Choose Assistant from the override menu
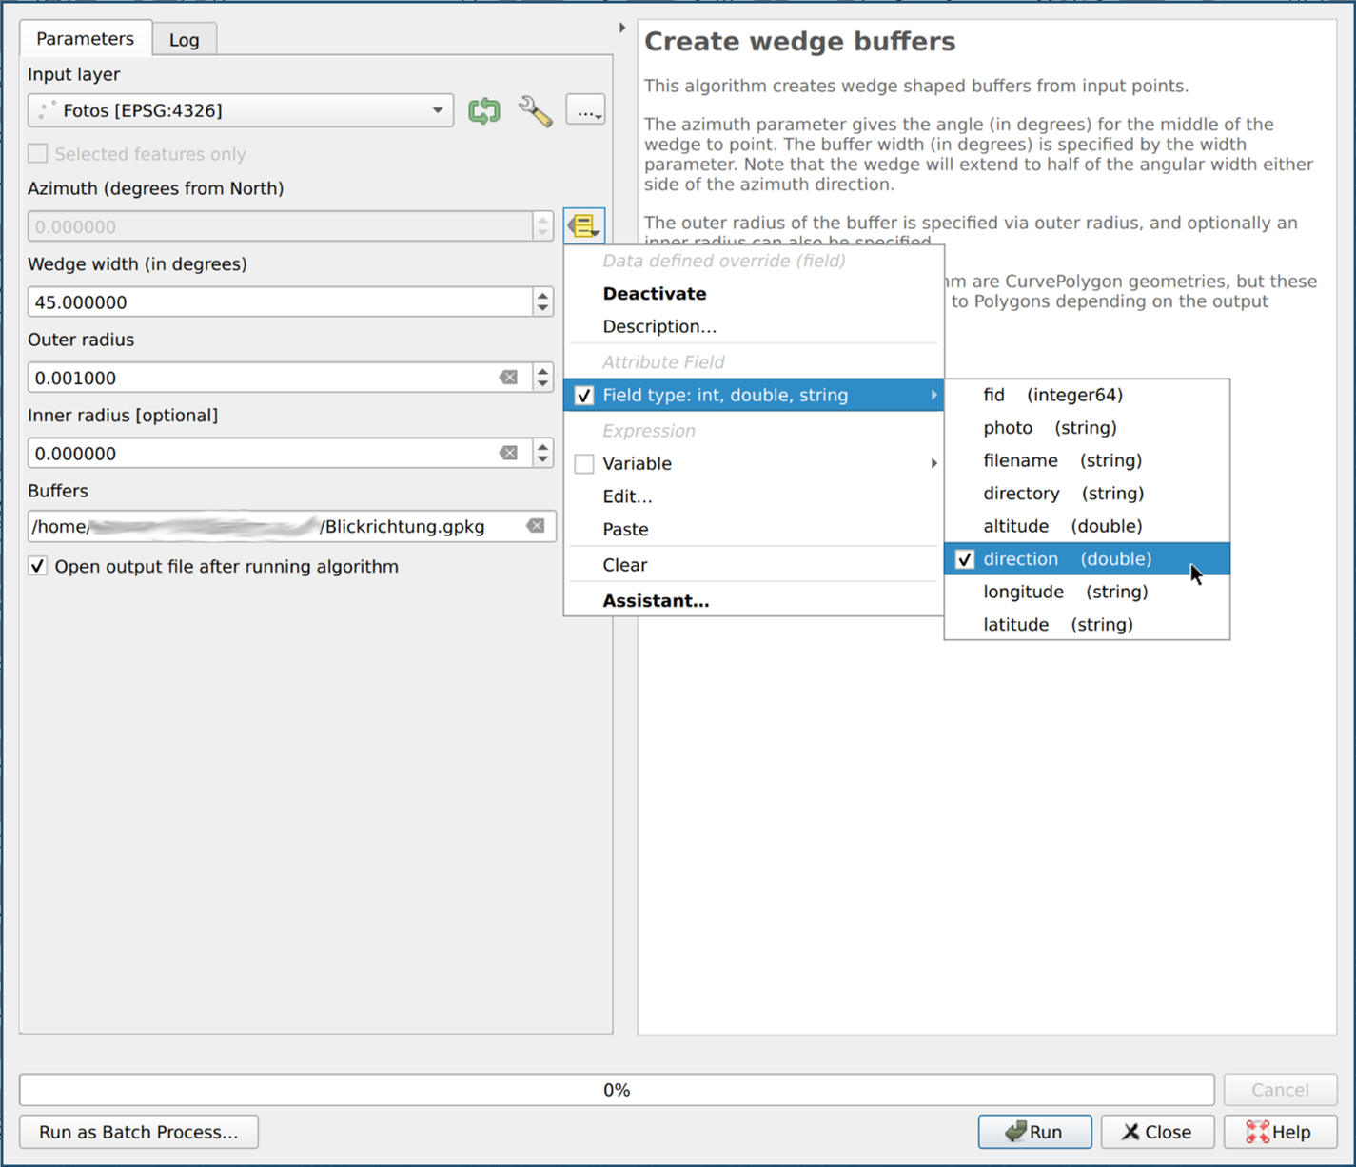The image size is (1356, 1167). pos(655,600)
